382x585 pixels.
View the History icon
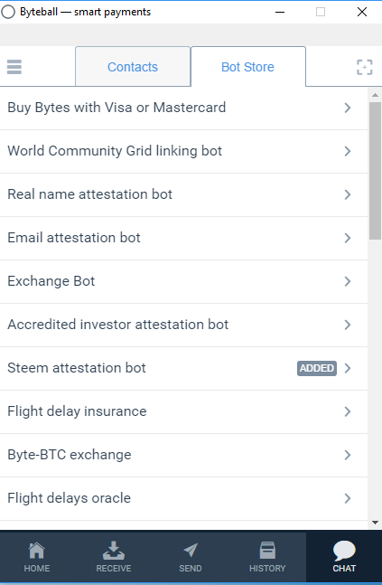click(267, 551)
